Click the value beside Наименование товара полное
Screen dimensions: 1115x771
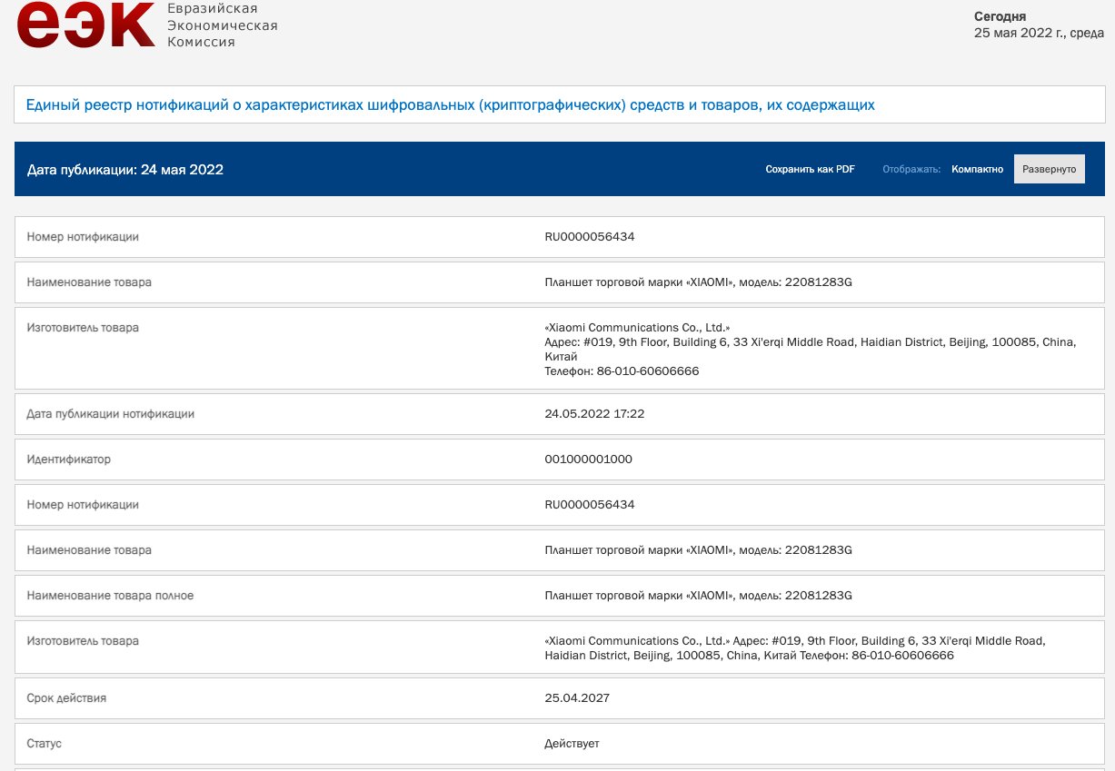click(x=698, y=596)
